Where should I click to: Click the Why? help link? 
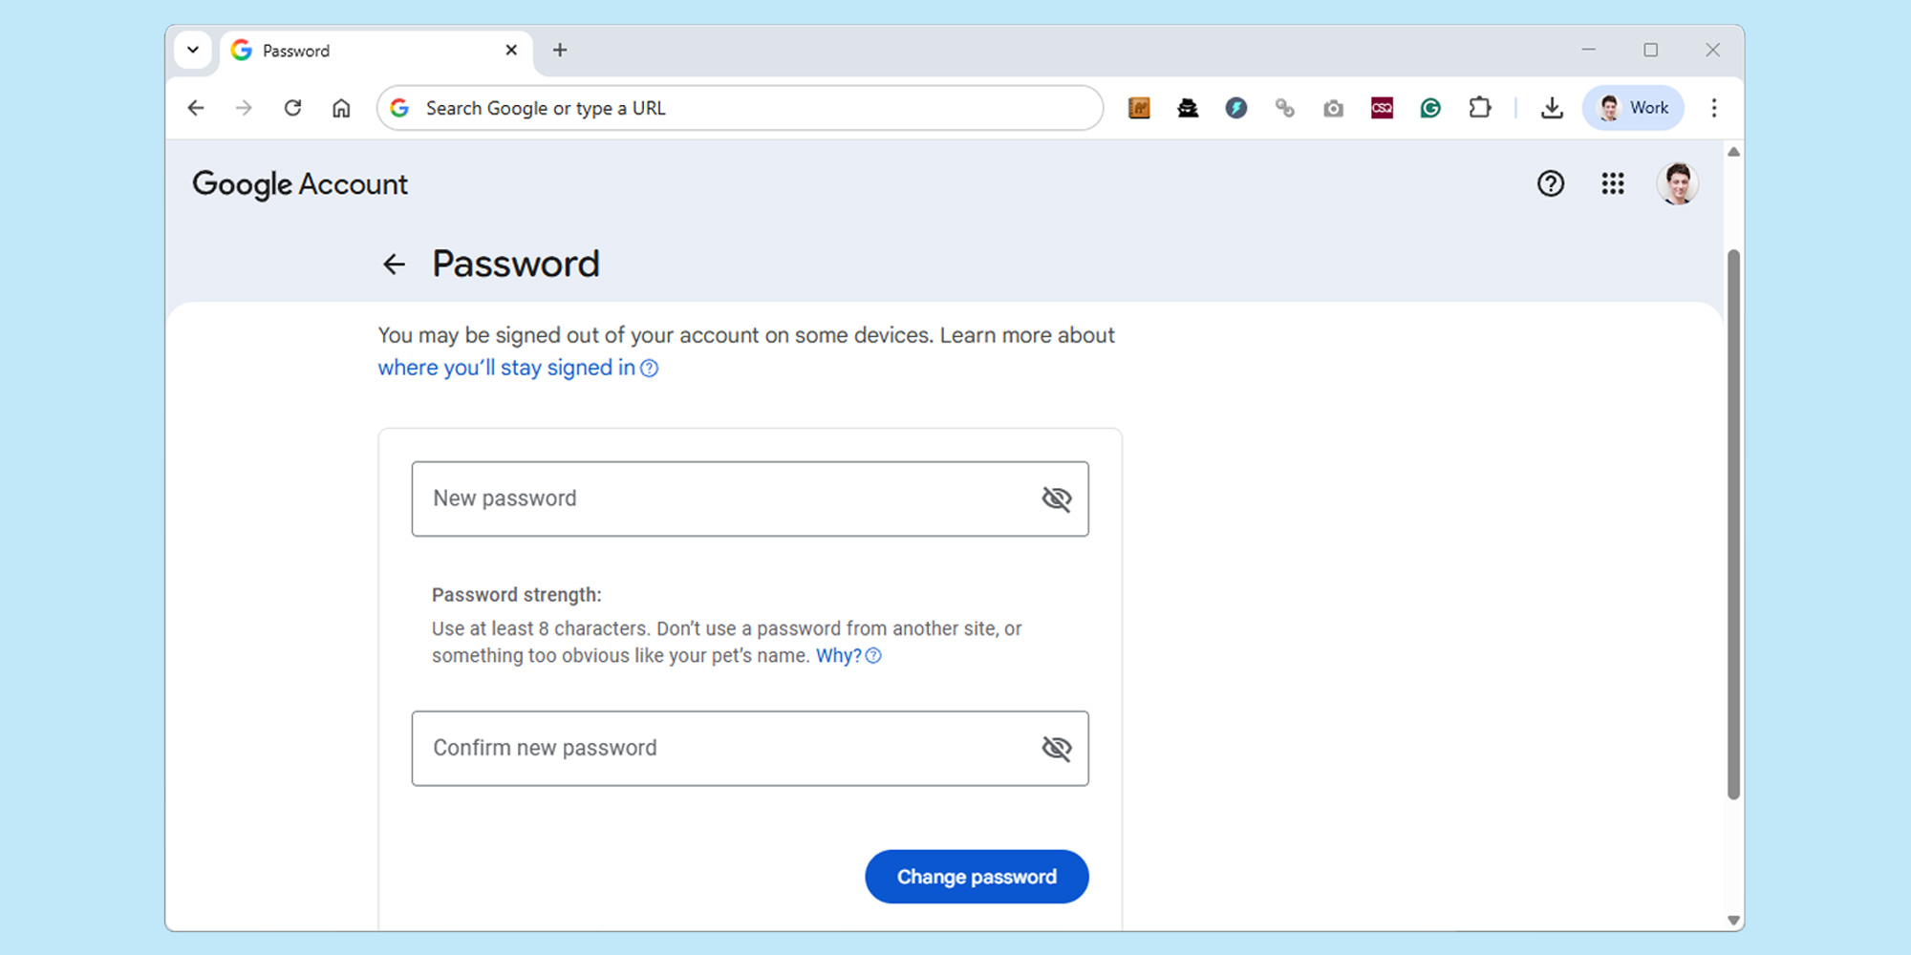(838, 655)
